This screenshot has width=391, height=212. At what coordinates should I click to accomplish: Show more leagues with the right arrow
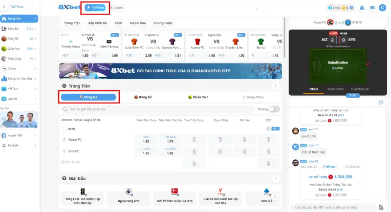(275, 196)
